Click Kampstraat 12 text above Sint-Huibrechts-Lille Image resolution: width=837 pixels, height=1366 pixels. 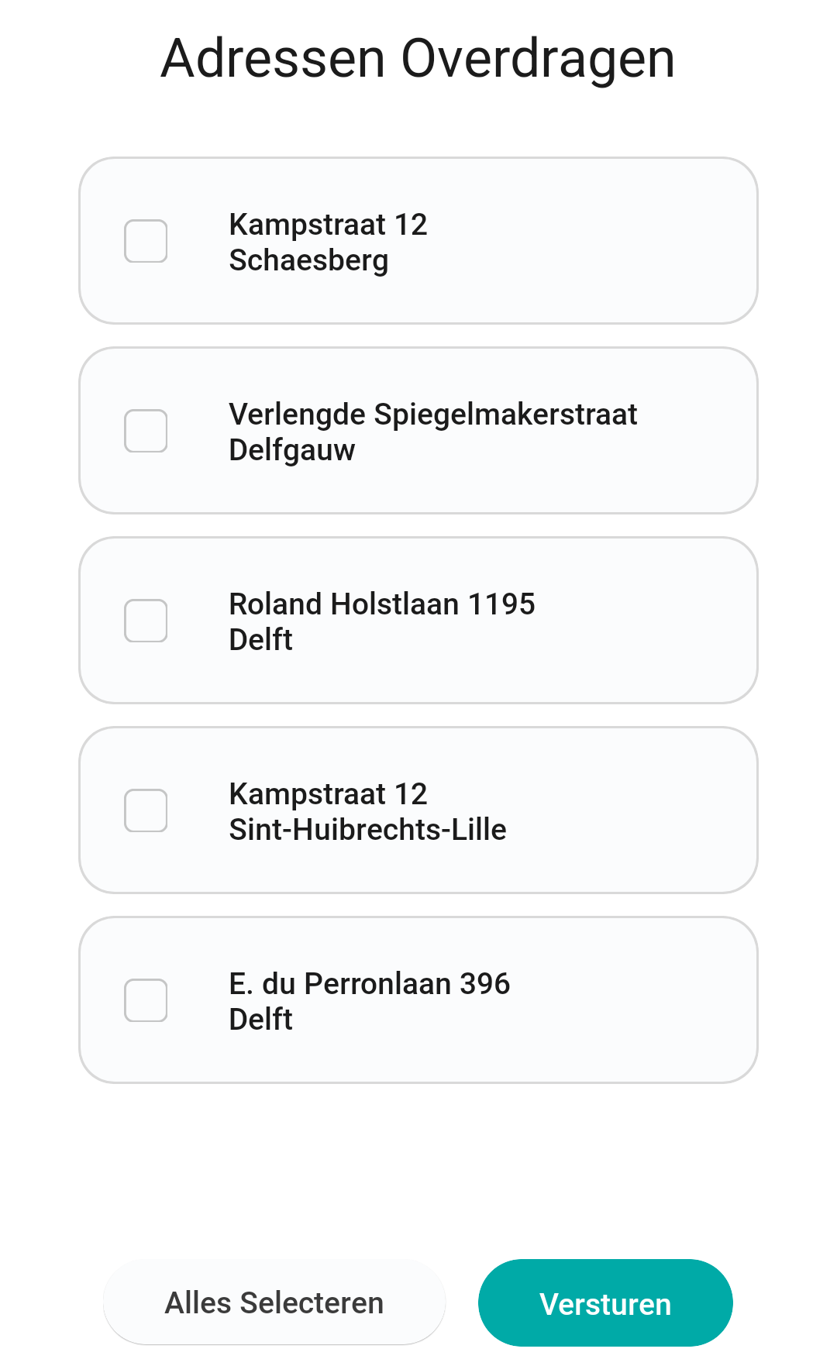coord(328,794)
